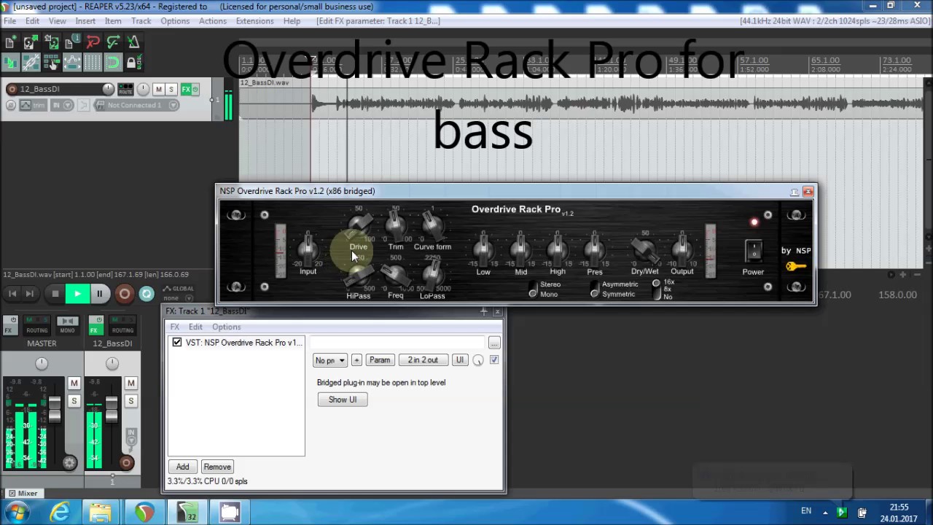933x525 pixels.
Task: Click the Play button in transport
Action: tap(77, 294)
